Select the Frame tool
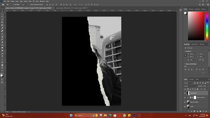The width and height of the screenshot is (210, 118). point(2,25)
